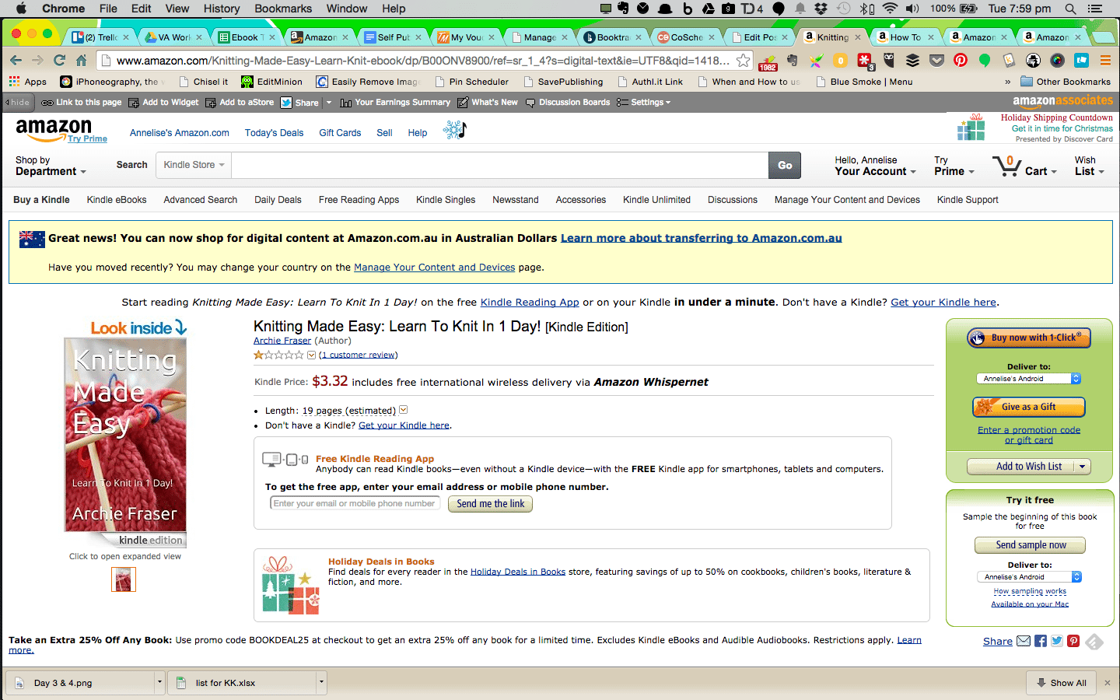1120x700 pixels.
Task: Open the Dropbox menu bar icon
Action: pyautogui.click(x=821, y=9)
